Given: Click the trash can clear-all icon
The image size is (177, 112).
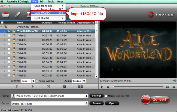Looking at the screenshot, I should (65, 86).
